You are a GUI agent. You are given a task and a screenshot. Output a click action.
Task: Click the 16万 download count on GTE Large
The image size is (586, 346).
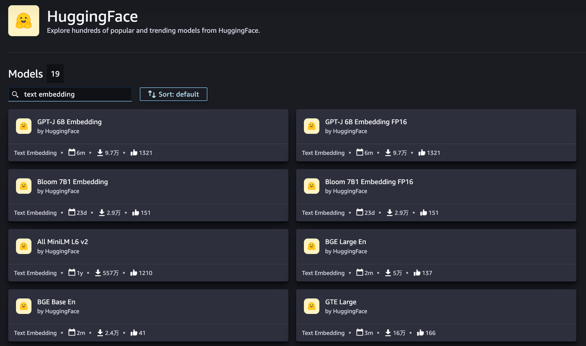tap(399, 333)
